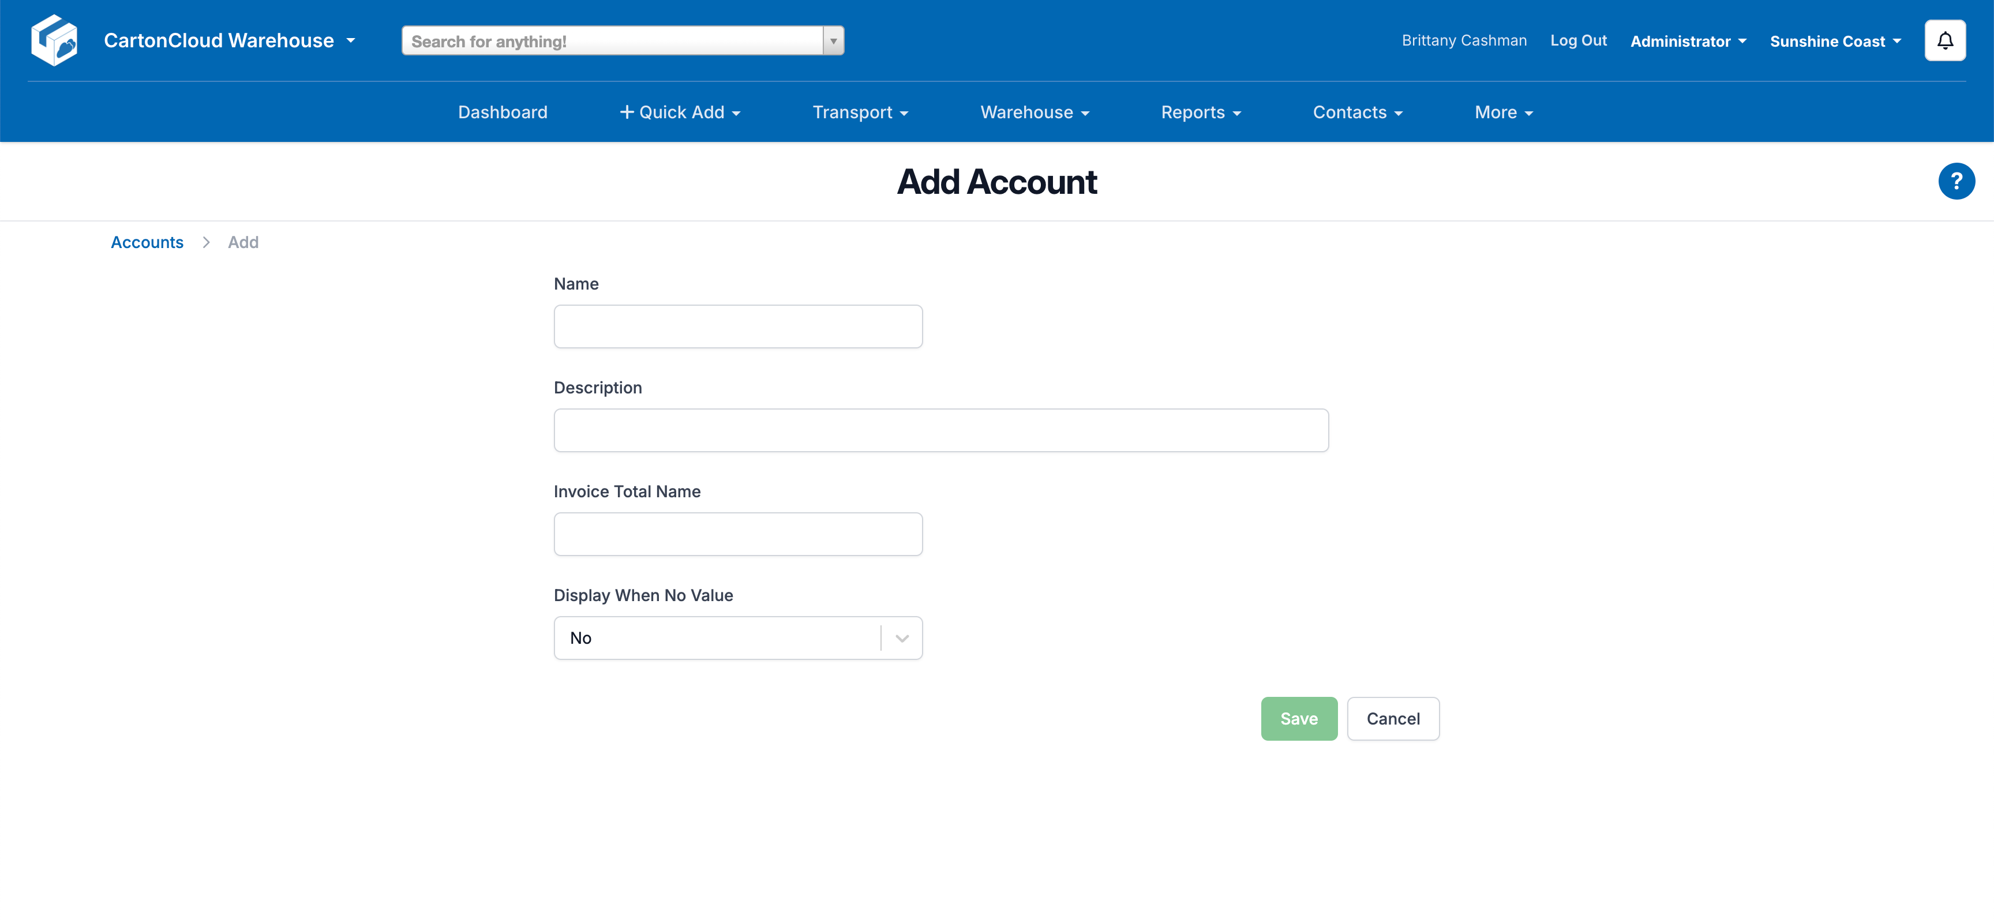Expand the Warehouse menu
The width and height of the screenshot is (1994, 923).
[x=1034, y=111]
